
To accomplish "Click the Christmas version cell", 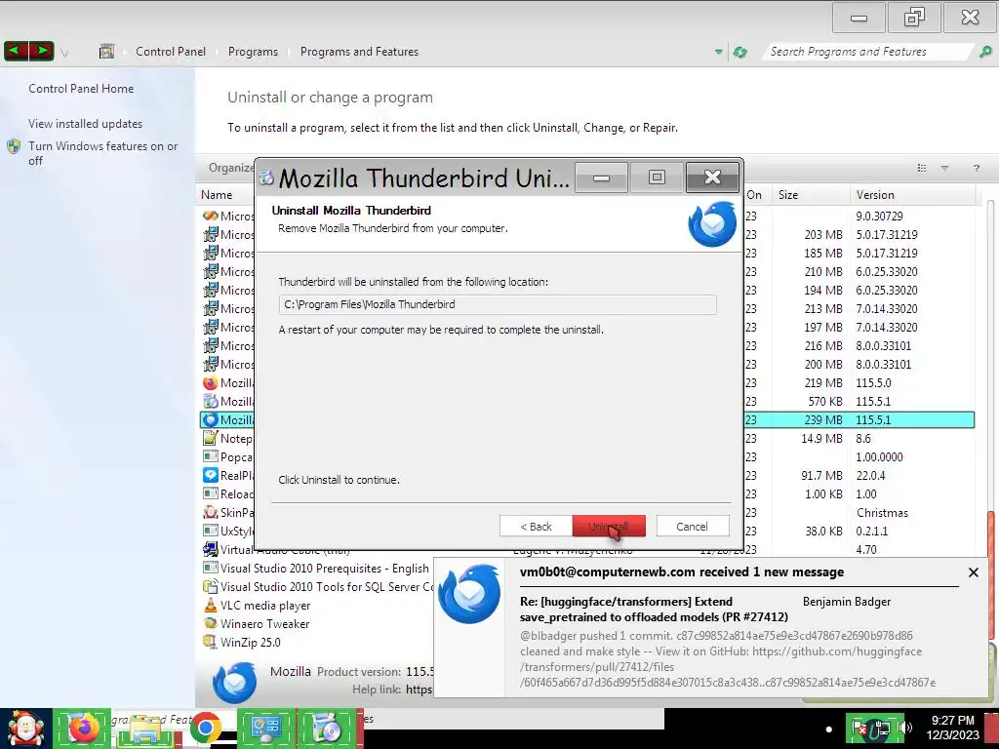I will click(882, 512).
